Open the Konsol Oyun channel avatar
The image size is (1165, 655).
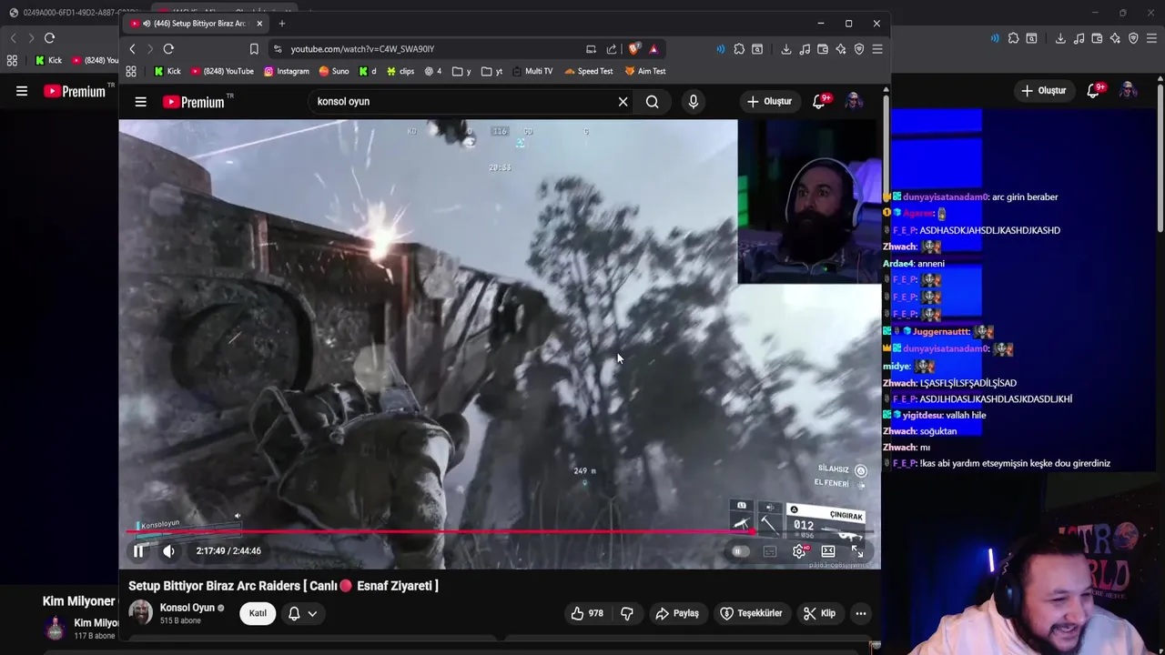coord(140,613)
